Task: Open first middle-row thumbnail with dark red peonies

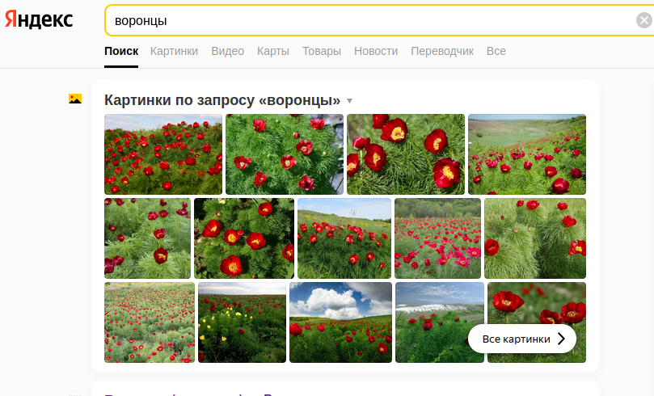Action: (147, 238)
